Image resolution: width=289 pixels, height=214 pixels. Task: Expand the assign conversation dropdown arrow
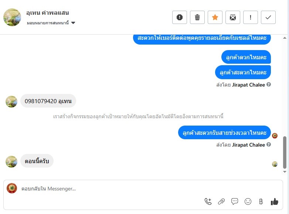(x=73, y=23)
